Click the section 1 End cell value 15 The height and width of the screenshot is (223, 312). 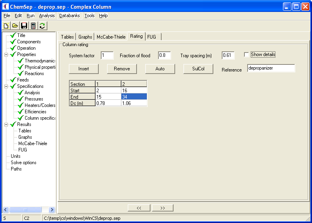(108, 97)
